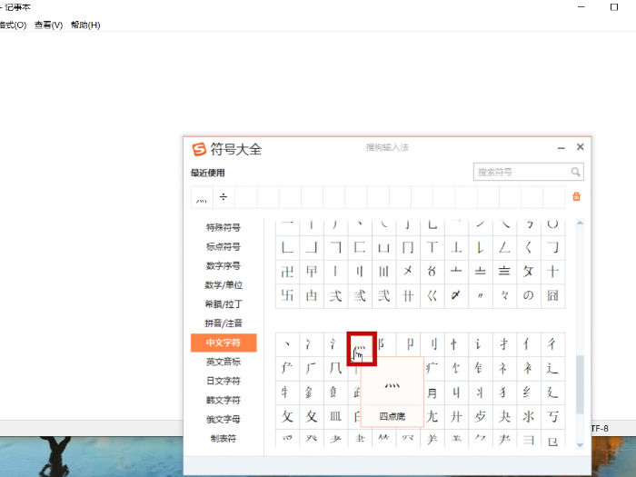
Task: Maximize the Notepad window
Action: pos(614,7)
